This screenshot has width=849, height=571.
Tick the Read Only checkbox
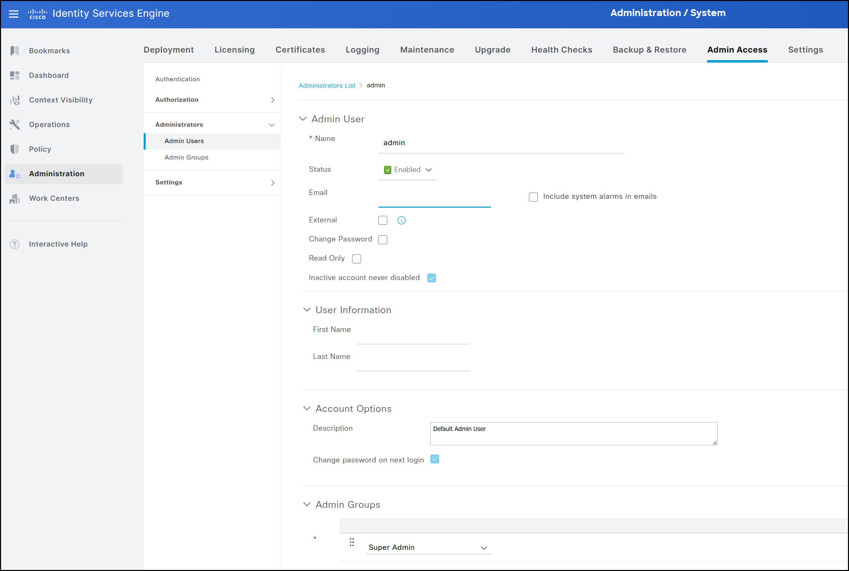pos(357,259)
